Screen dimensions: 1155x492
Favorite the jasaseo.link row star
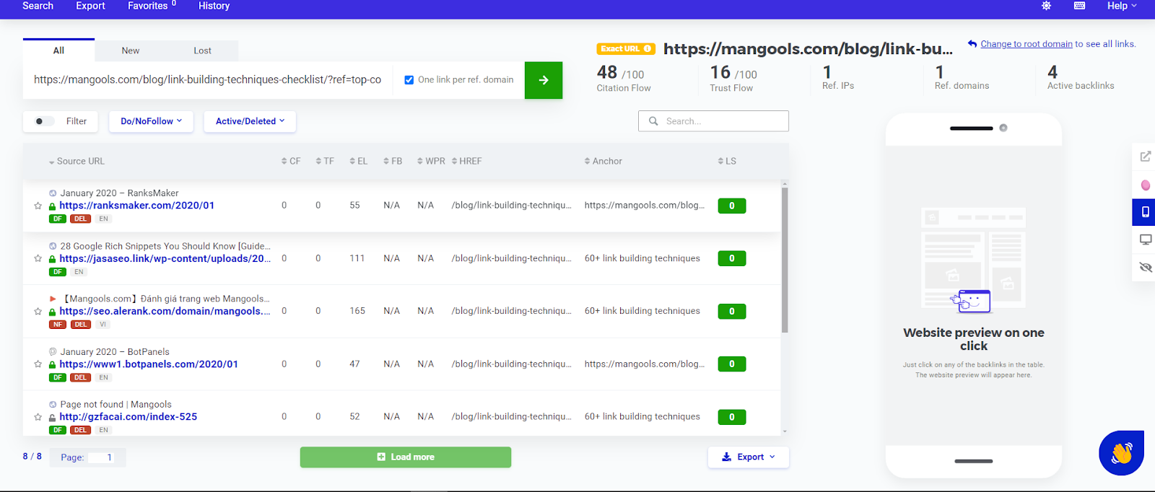point(38,258)
